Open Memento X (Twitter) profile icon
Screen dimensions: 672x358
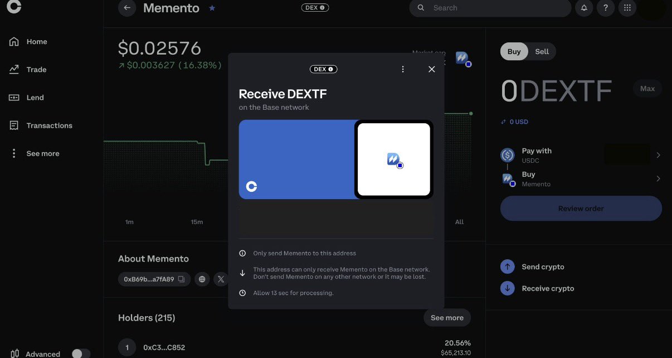click(x=221, y=279)
